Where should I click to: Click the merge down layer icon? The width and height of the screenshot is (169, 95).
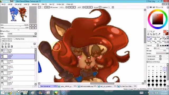click(6, 46)
